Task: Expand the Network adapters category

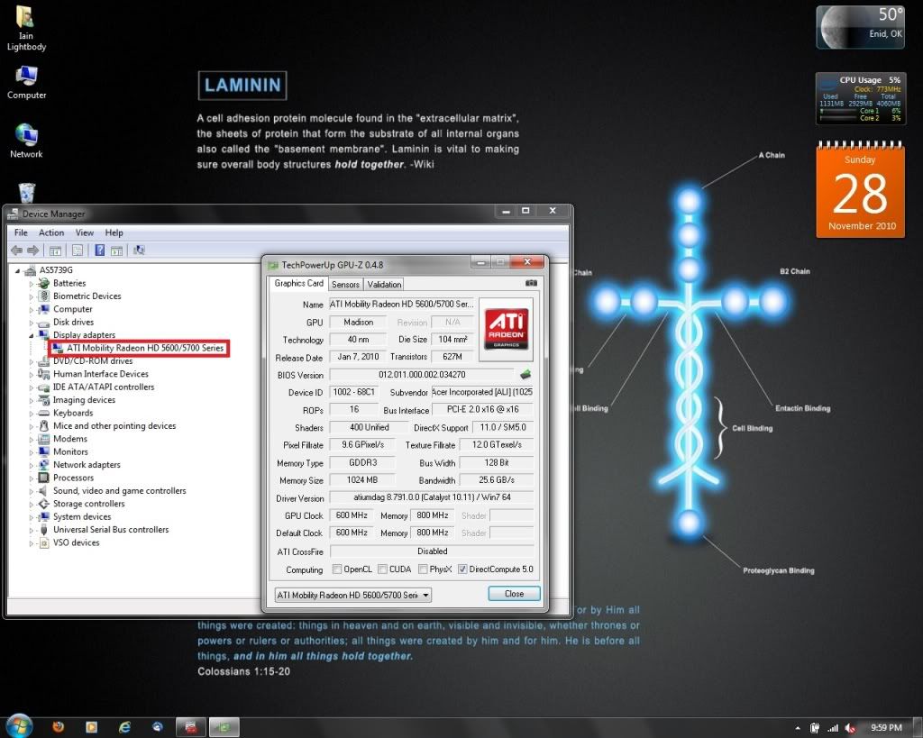Action: pos(32,465)
